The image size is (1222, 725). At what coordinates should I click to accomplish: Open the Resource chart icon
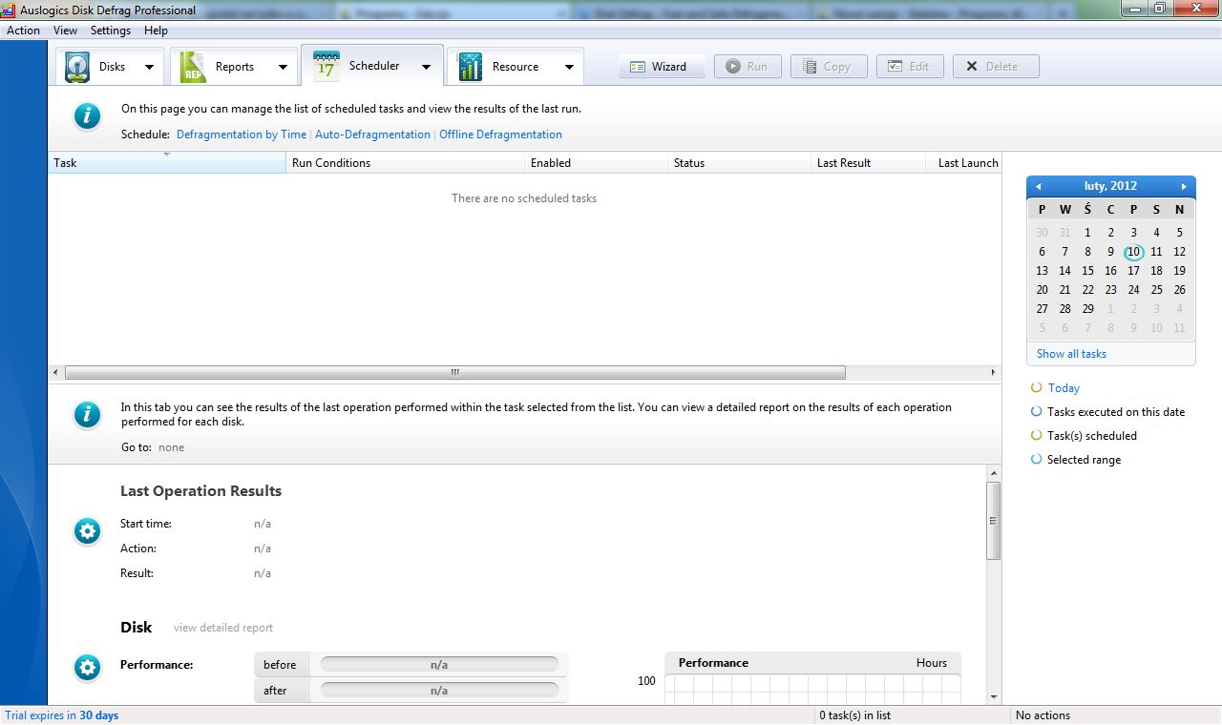[x=470, y=67]
